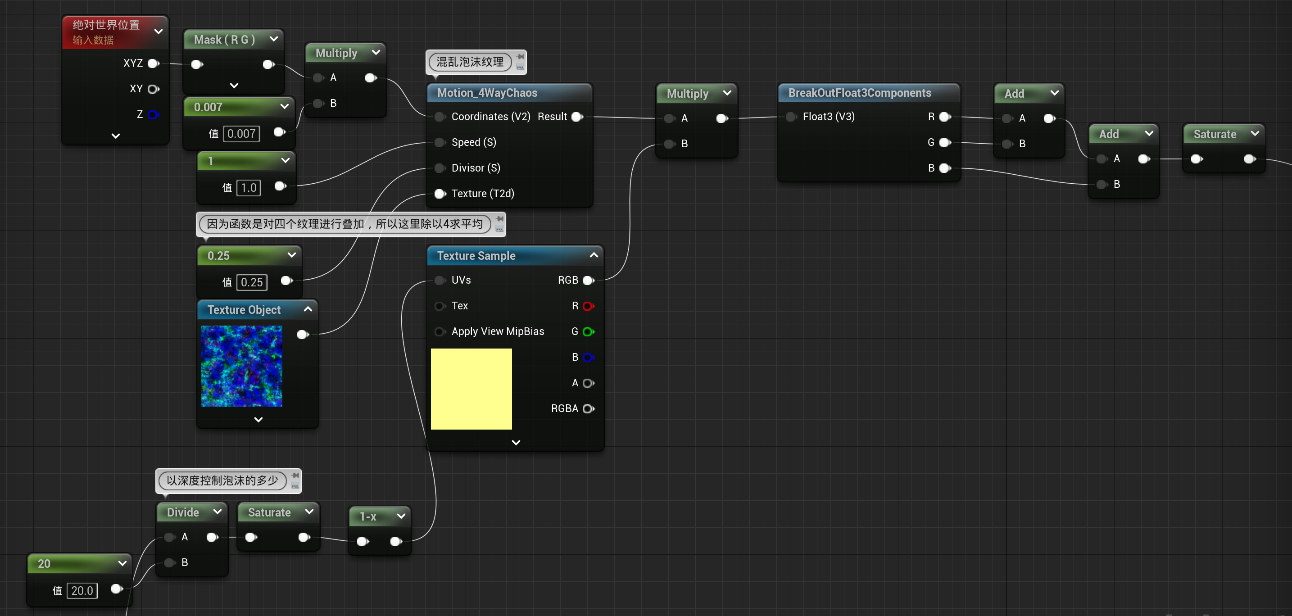Image resolution: width=1292 pixels, height=616 pixels.
Task: Select the BreakOutFloat3Components node title
Action: (860, 93)
